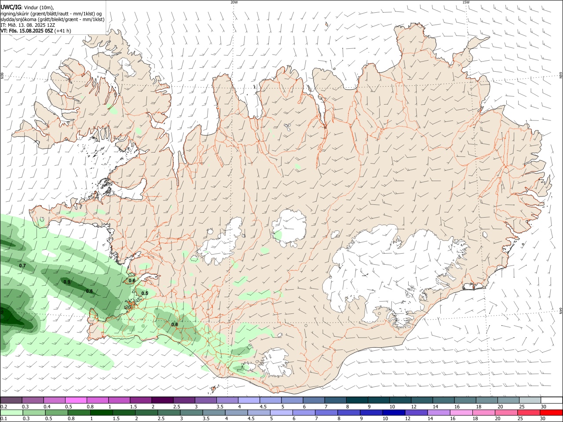Screen dimensions: 563x422
Task: Select the medium green 0.5 rain swatch
Action: tap(56, 413)
